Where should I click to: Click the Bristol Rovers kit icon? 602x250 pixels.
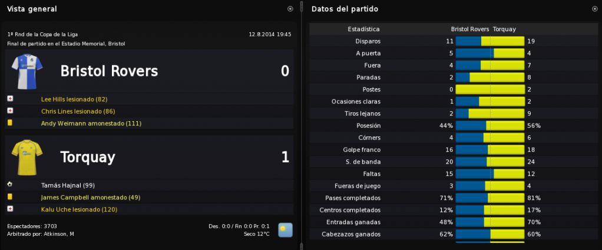(27, 71)
